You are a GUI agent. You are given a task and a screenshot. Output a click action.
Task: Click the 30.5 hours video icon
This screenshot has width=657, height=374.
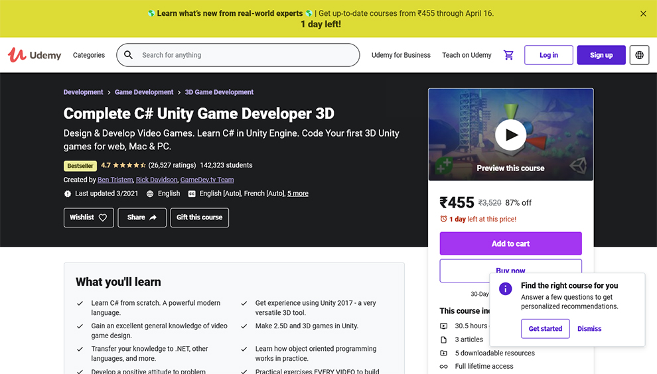(x=443, y=326)
